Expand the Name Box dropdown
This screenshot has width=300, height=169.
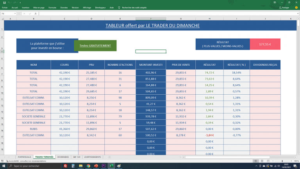tap(14, 13)
